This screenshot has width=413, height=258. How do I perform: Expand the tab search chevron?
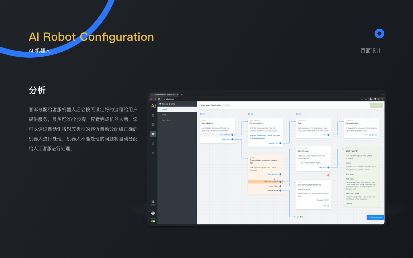pyautogui.click(x=382, y=95)
